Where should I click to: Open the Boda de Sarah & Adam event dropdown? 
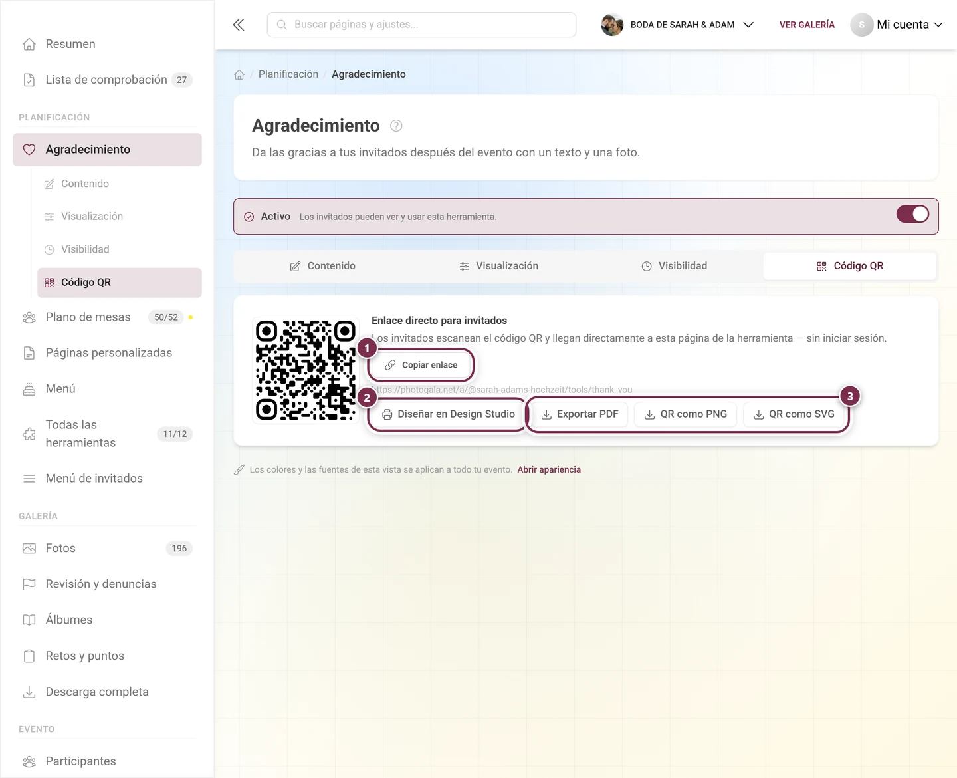pyautogui.click(x=677, y=25)
